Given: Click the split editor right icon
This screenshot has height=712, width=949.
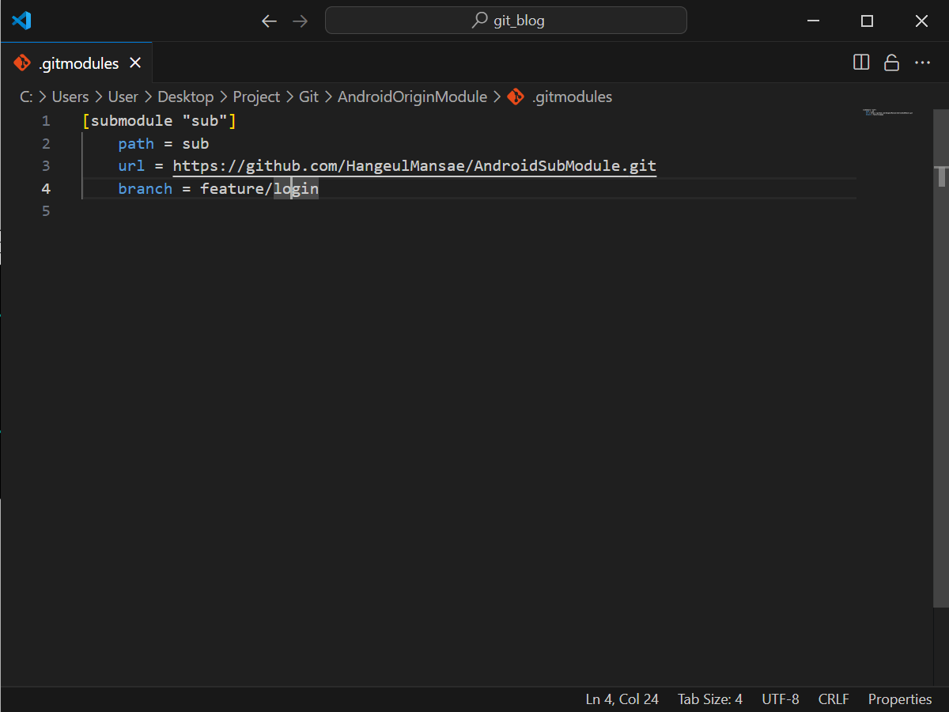Looking at the screenshot, I should [861, 62].
